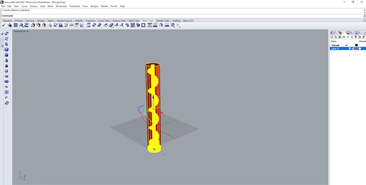This screenshot has width=366, height=185.
Task: Open the Transform menu
Action: click(75, 6)
